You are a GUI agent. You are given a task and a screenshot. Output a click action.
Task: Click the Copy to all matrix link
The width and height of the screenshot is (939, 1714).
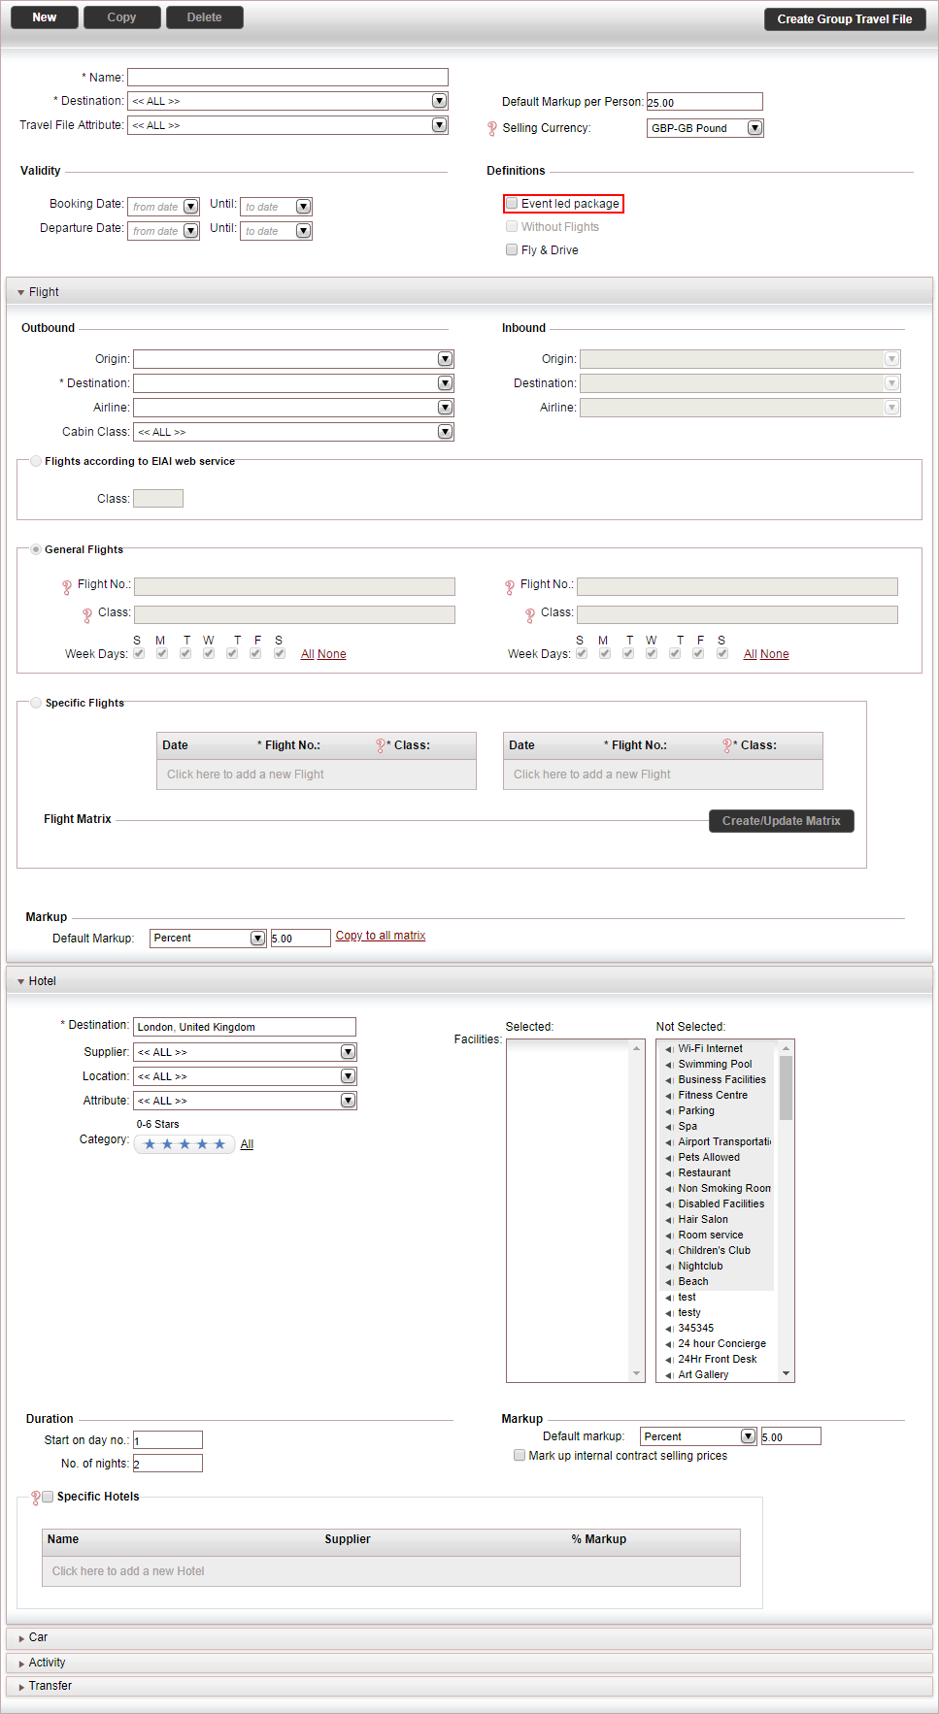pos(381,936)
